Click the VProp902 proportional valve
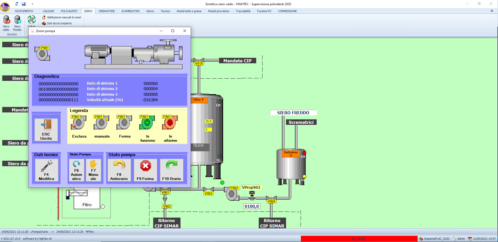This screenshot has width=498, height=242. [x=252, y=196]
